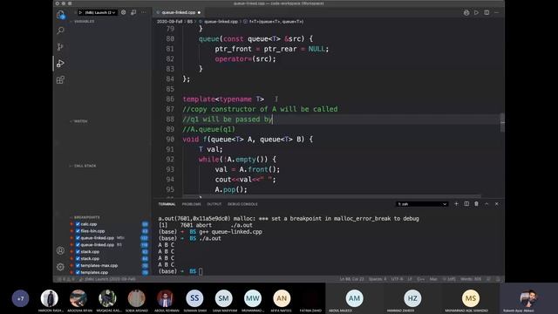This screenshot has width=558, height=314.
Task: Expand the WATCH section
Action: pos(78,121)
